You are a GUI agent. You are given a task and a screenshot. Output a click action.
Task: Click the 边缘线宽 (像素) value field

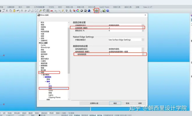coord(125,28)
